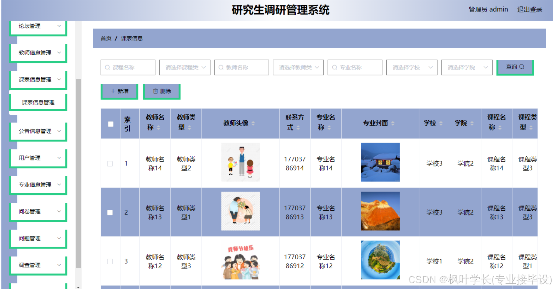The width and height of the screenshot is (553, 289).
Task: Click the sort icon for 教师头像 column
Action: [x=253, y=123]
